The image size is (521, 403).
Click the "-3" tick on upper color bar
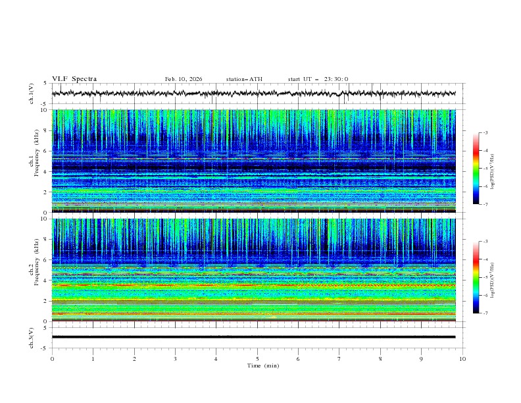point(485,132)
